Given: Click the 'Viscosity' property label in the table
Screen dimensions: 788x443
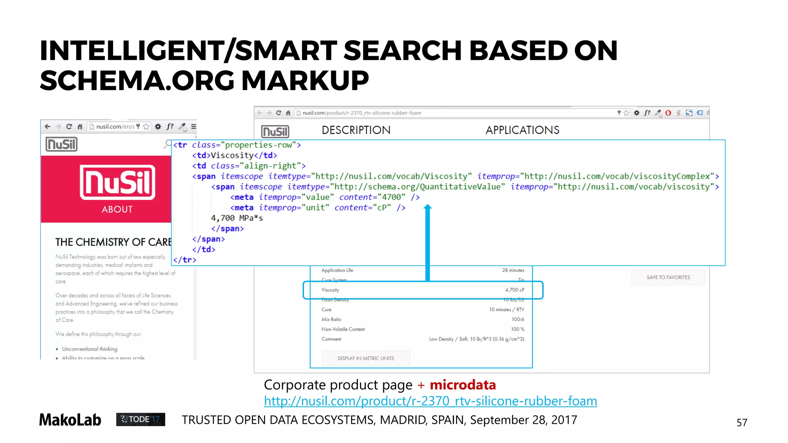Looking at the screenshot, I should [330, 290].
